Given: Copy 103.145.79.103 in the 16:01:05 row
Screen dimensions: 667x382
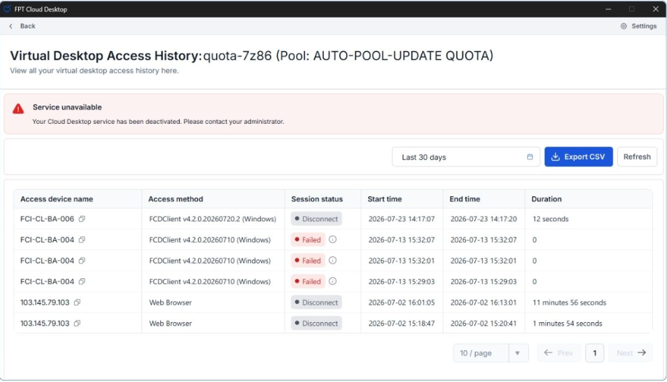Looking at the screenshot, I should (x=77, y=302).
